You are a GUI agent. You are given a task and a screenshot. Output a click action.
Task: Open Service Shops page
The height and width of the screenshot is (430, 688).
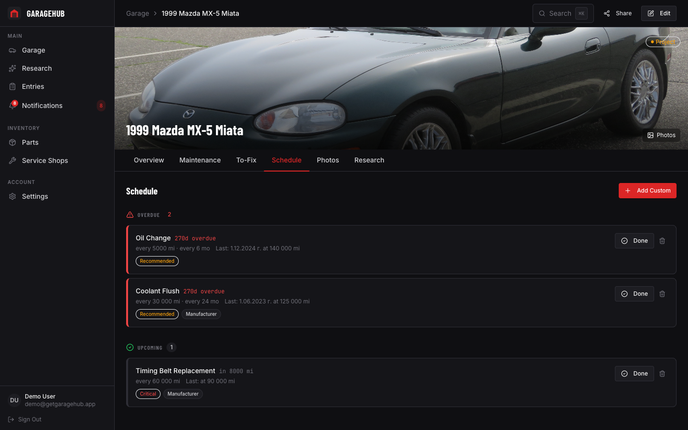click(x=57, y=161)
